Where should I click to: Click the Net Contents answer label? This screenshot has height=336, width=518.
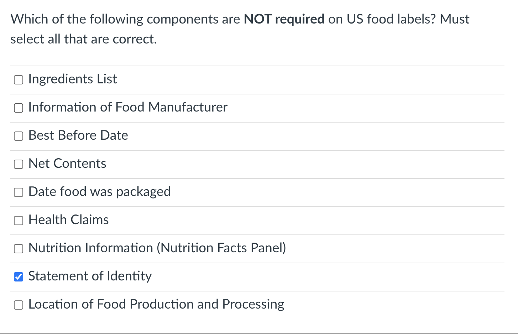(67, 164)
